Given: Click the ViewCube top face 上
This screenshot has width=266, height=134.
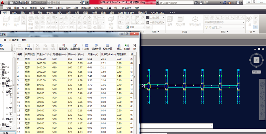Looking at the screenshot, I should click(256, 60).
